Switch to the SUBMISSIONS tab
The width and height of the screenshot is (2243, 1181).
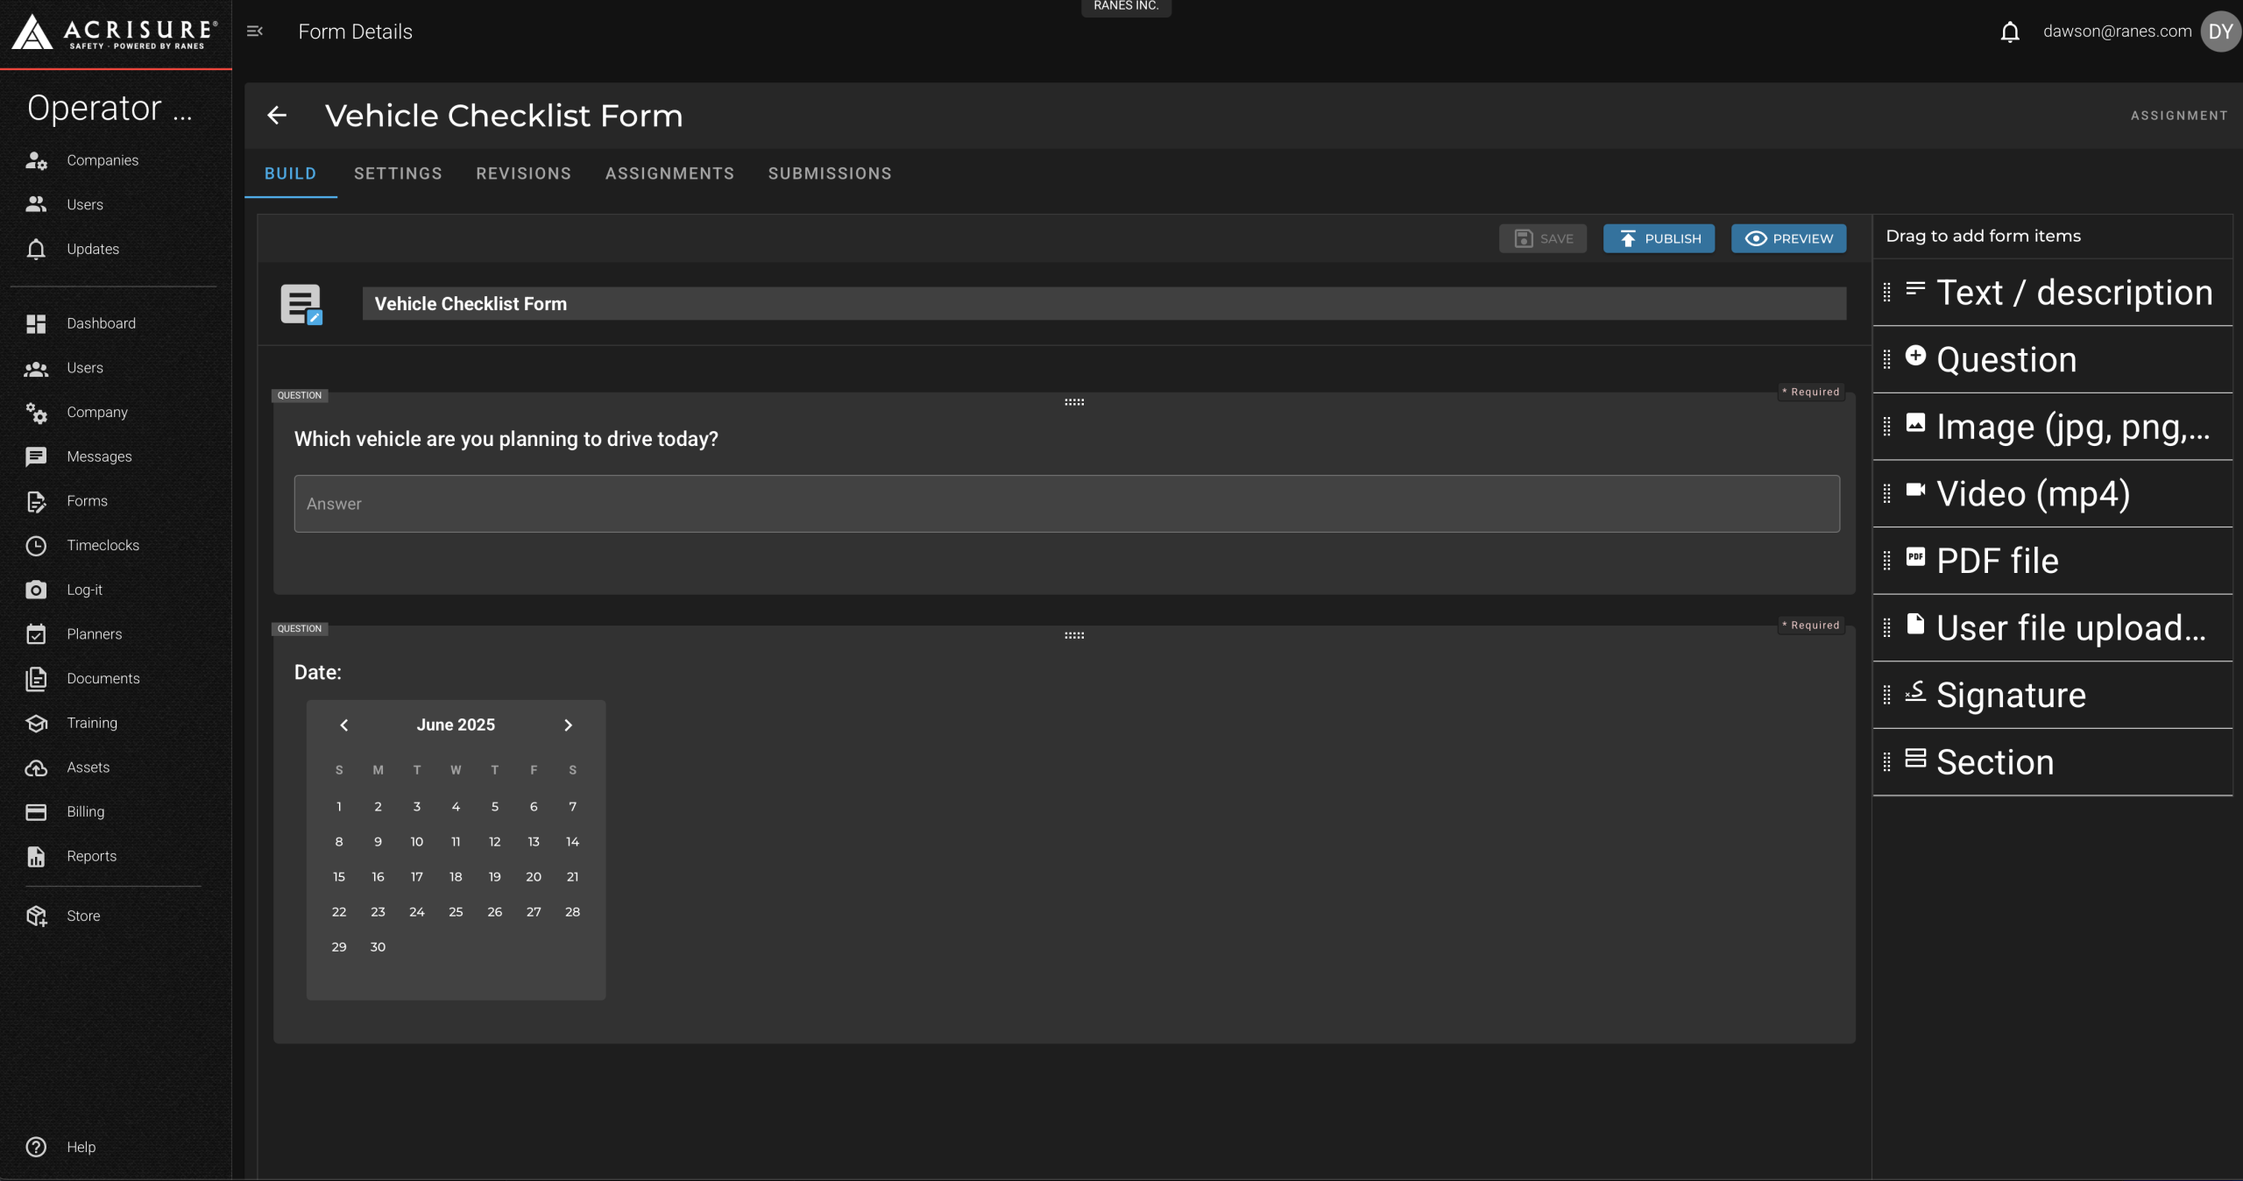point(830,173)
